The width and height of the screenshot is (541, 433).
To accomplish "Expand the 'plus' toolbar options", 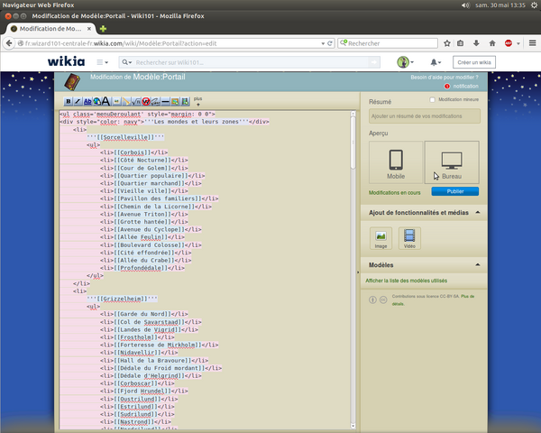I will [198, 101].
